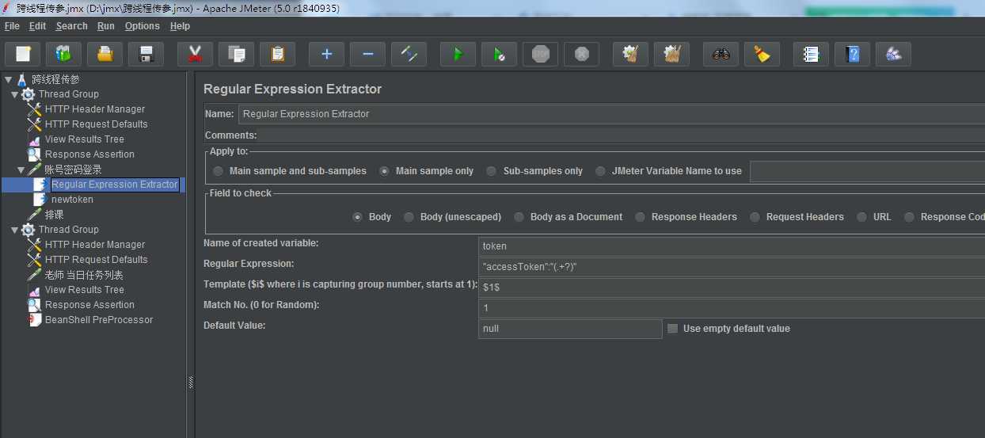The height and width of the screenshot is (438, 985).
Task: Click the Default Value field showing null
Action: (x=570, y=329)
